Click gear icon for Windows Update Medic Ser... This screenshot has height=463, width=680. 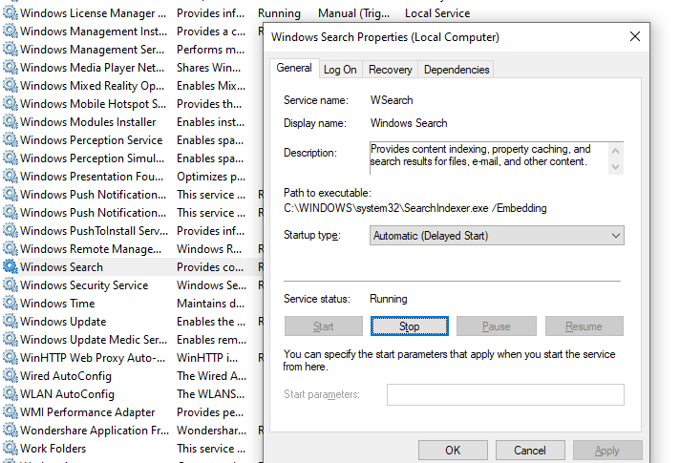(11, 340)
